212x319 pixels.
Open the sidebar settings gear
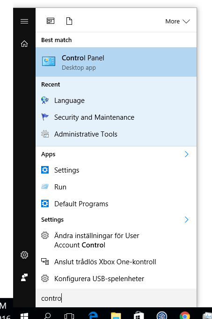pos(24,255)
